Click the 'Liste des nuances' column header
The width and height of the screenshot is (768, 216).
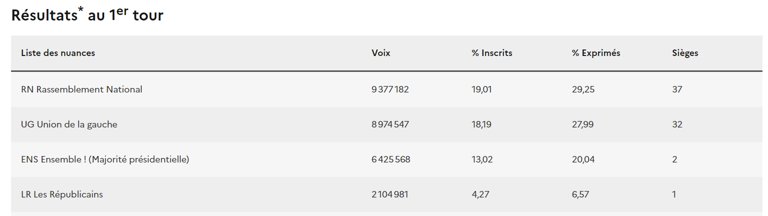coord(58,53)
